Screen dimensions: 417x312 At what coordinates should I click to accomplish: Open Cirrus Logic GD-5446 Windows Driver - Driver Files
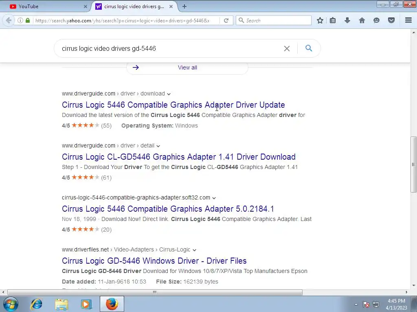click(x=154, y=261)
